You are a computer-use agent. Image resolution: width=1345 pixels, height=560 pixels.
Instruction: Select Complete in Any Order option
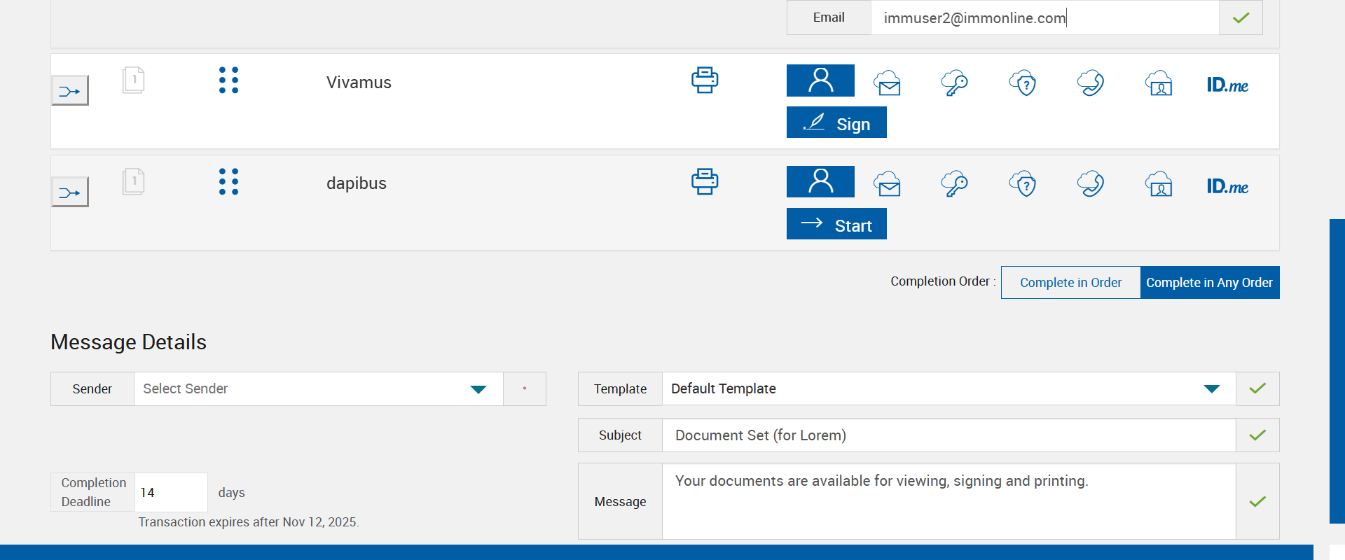pos(1209,283)
